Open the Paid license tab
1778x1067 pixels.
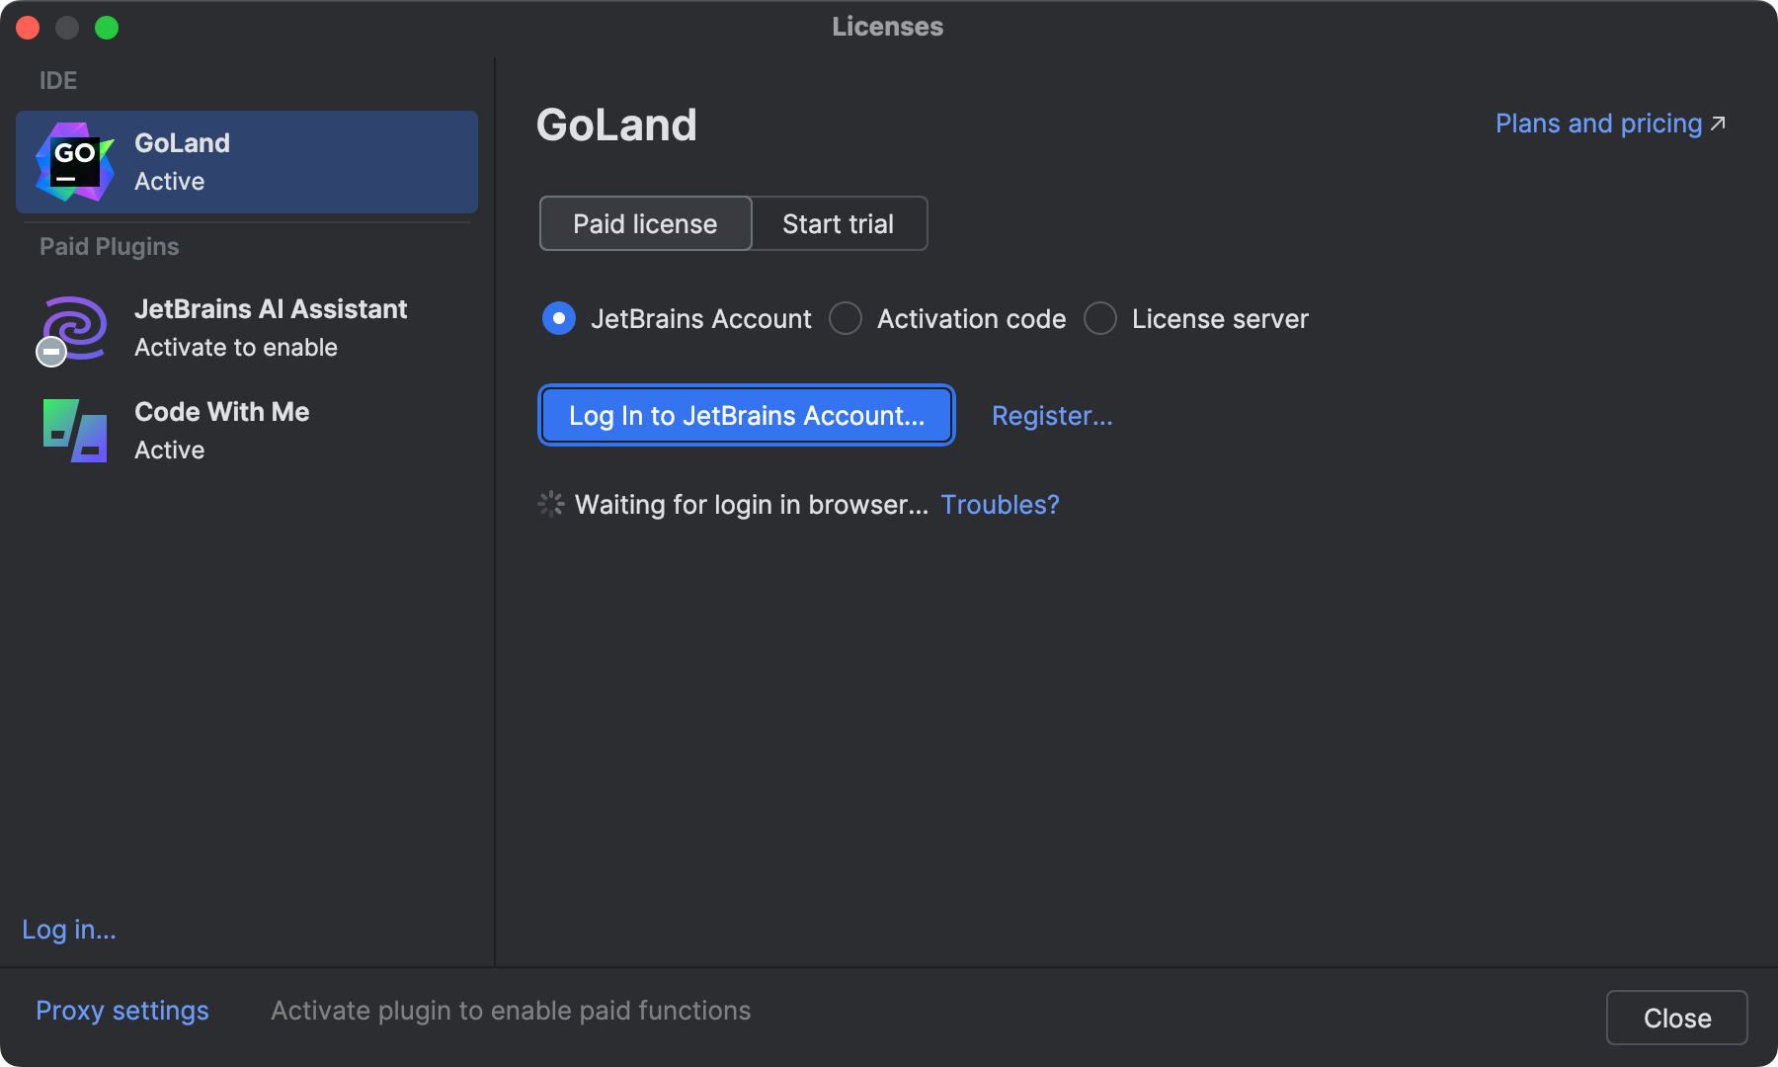point(644,223)
